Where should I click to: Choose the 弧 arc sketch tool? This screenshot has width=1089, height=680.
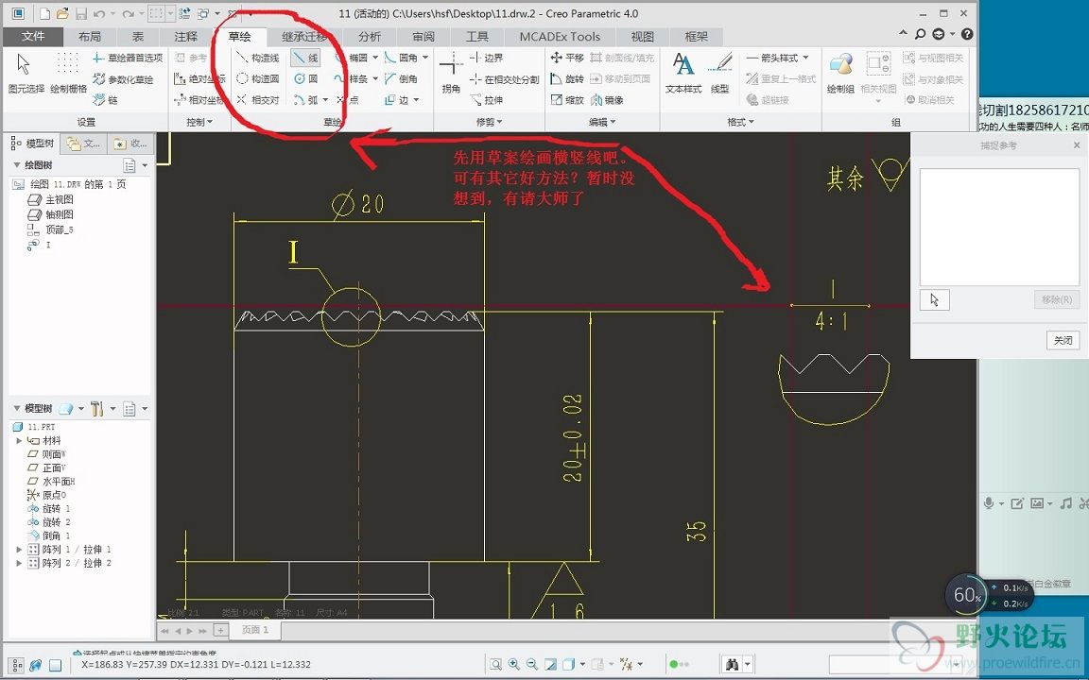click(x=305, y=100)
